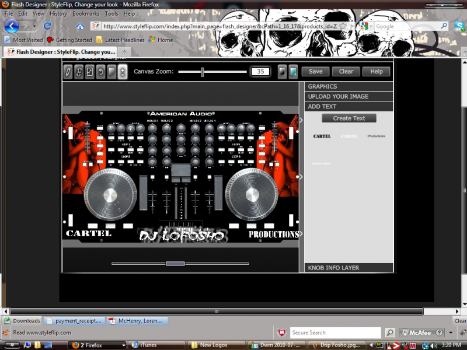Screen dimensions: 467x350
Task: Click the horizontal canvas scroll handle
Action: pyautogui.click(x=175, y=264)
